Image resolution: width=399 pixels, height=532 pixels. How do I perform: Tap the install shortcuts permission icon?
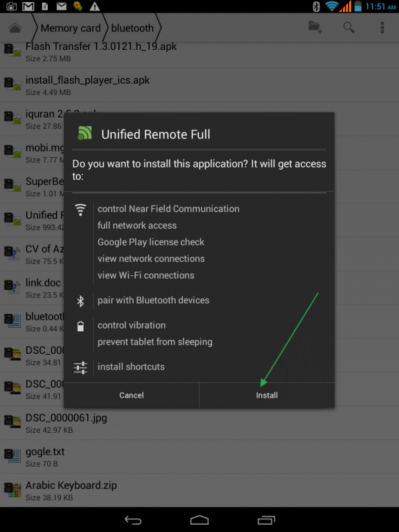80,367
